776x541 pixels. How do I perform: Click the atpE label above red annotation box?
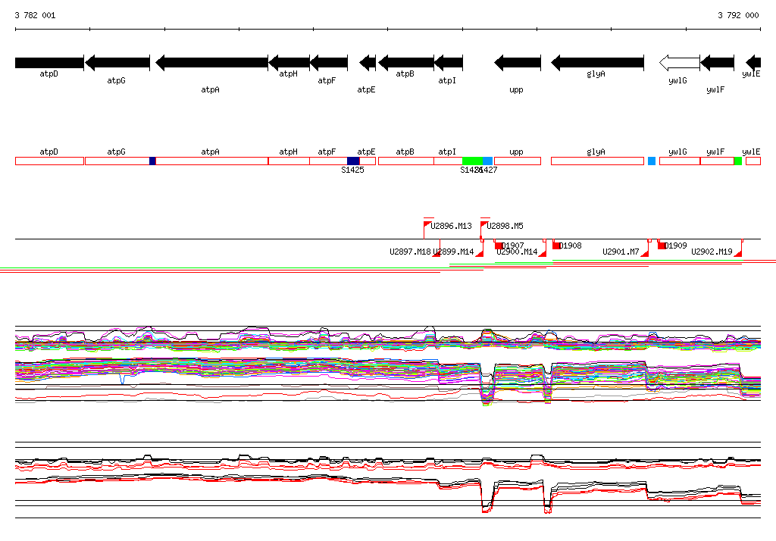pos(366,152)
